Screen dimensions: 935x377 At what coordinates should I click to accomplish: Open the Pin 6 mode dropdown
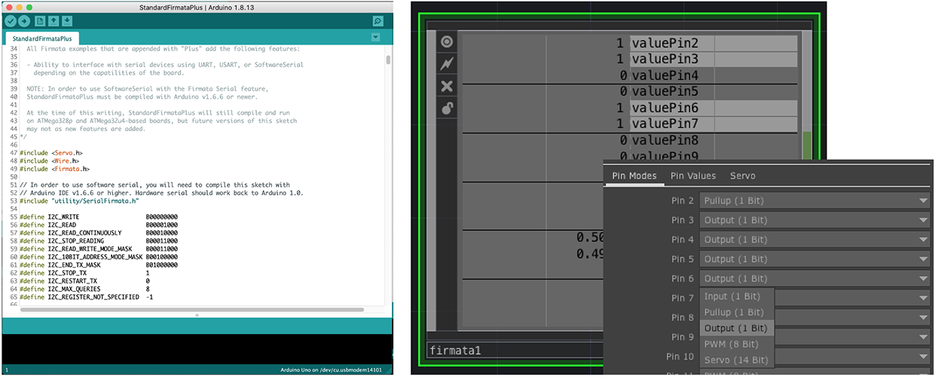tap(816, 279)
